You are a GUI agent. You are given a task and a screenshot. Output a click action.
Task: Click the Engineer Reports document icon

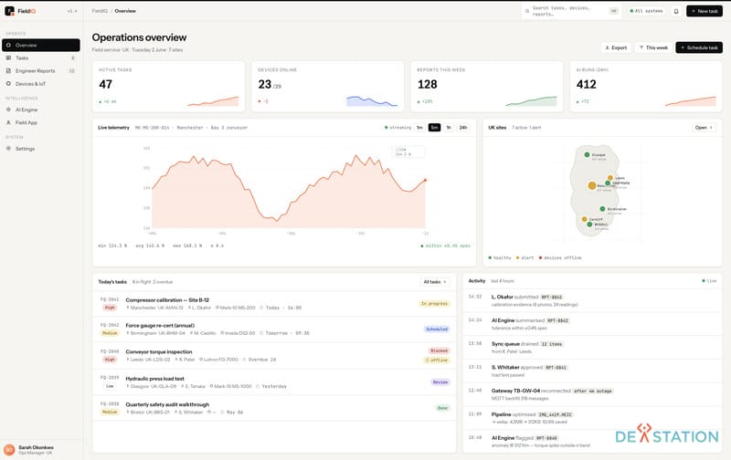[x=8, y=71]
